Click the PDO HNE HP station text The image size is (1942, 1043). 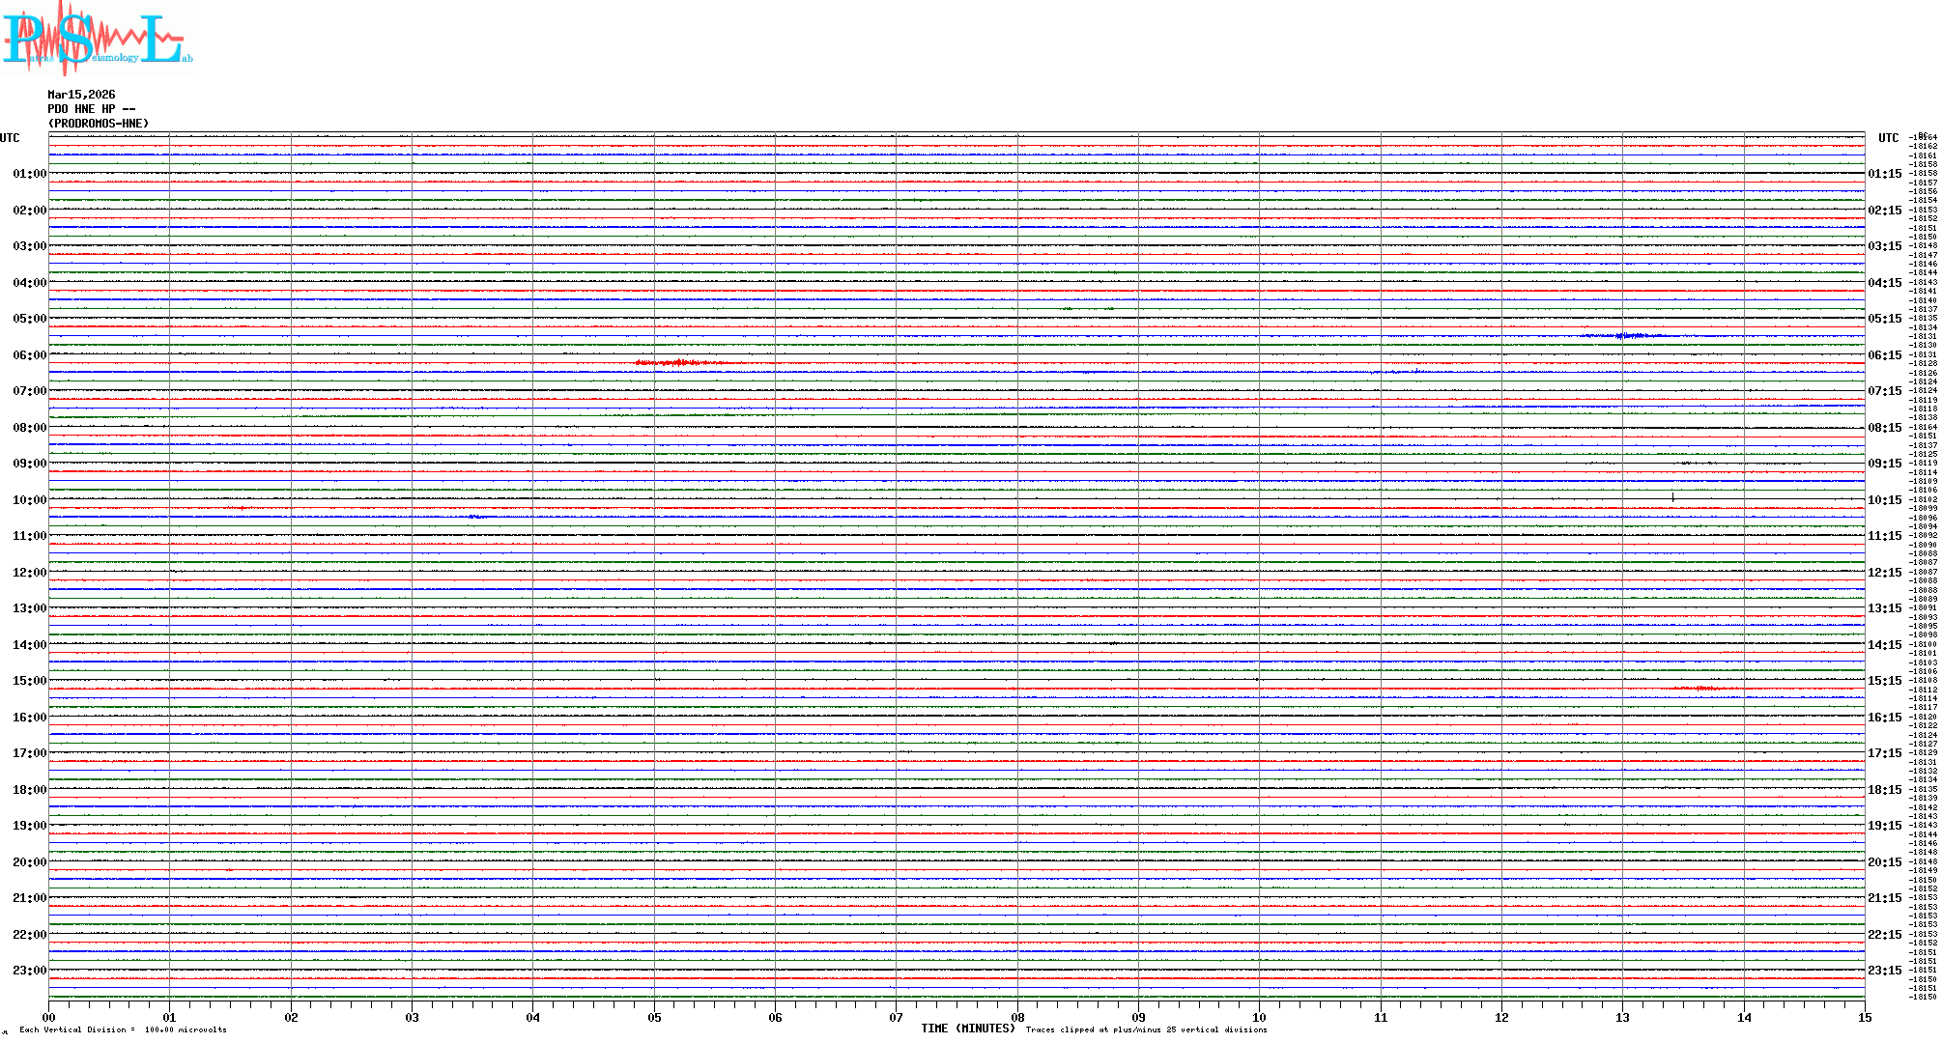tap(91, 109)
